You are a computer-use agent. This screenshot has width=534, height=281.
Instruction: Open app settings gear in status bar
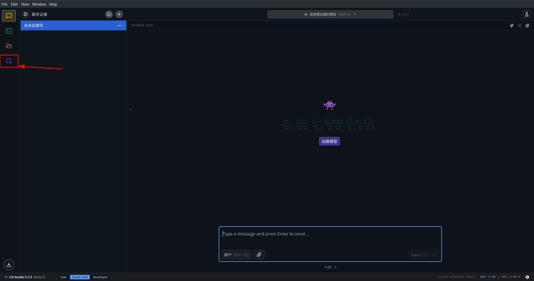pyautogui.click(x=527, y=277)
